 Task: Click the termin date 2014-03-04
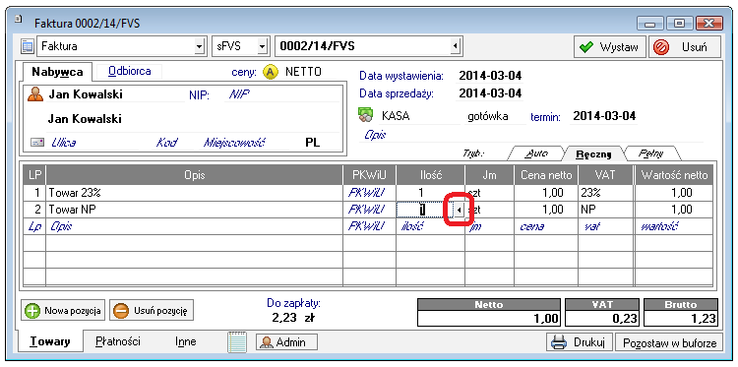604,116
